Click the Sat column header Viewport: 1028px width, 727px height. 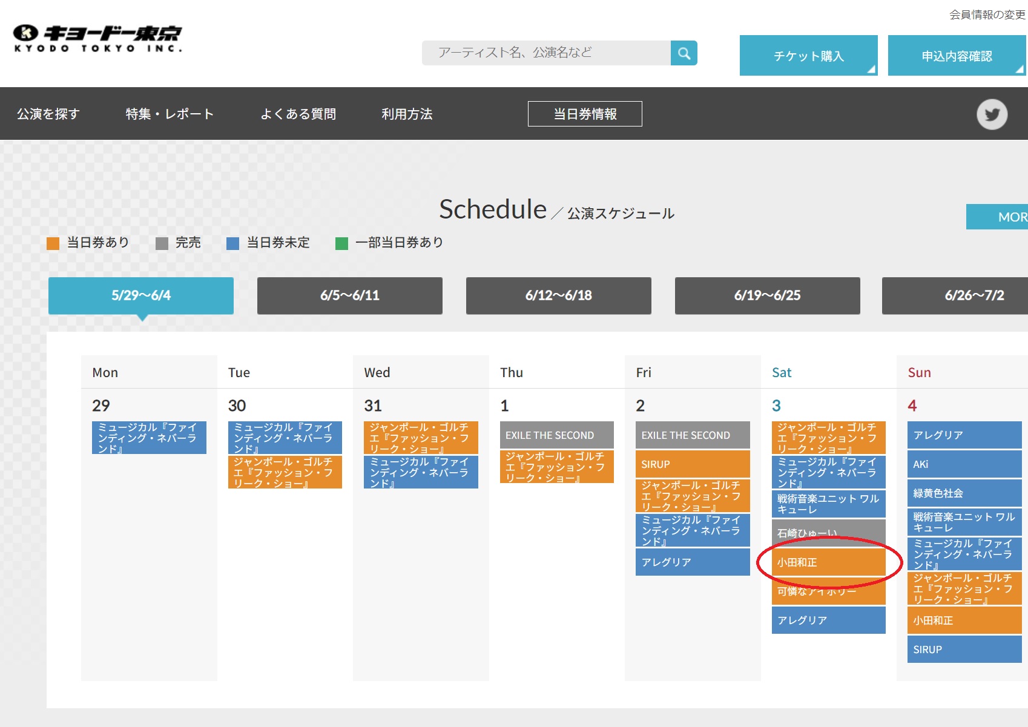coord(782,372)
